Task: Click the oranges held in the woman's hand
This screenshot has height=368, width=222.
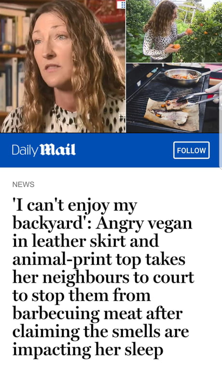Action: click(x=176, y=46)
